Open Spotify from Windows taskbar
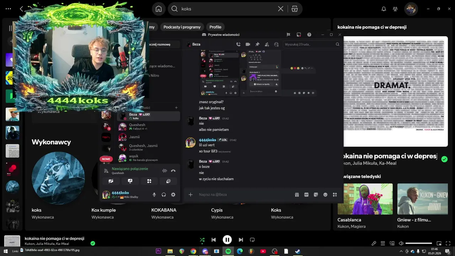This screenshot has height=256, width=455. (x=228, y=251)
